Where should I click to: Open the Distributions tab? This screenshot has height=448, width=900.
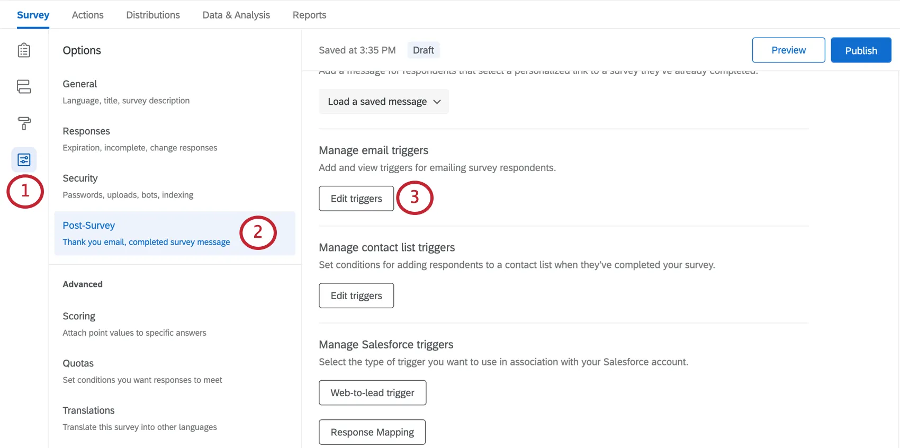click(153, 15)
